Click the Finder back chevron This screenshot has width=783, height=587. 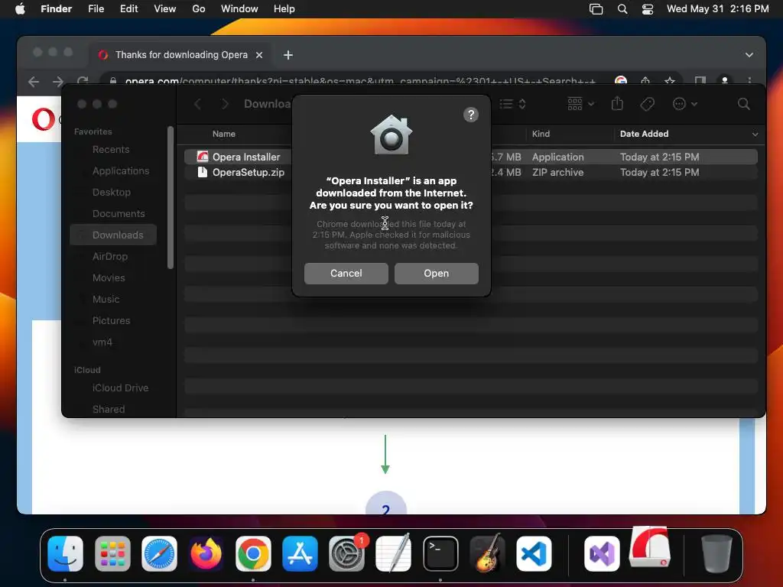point(198,104)
